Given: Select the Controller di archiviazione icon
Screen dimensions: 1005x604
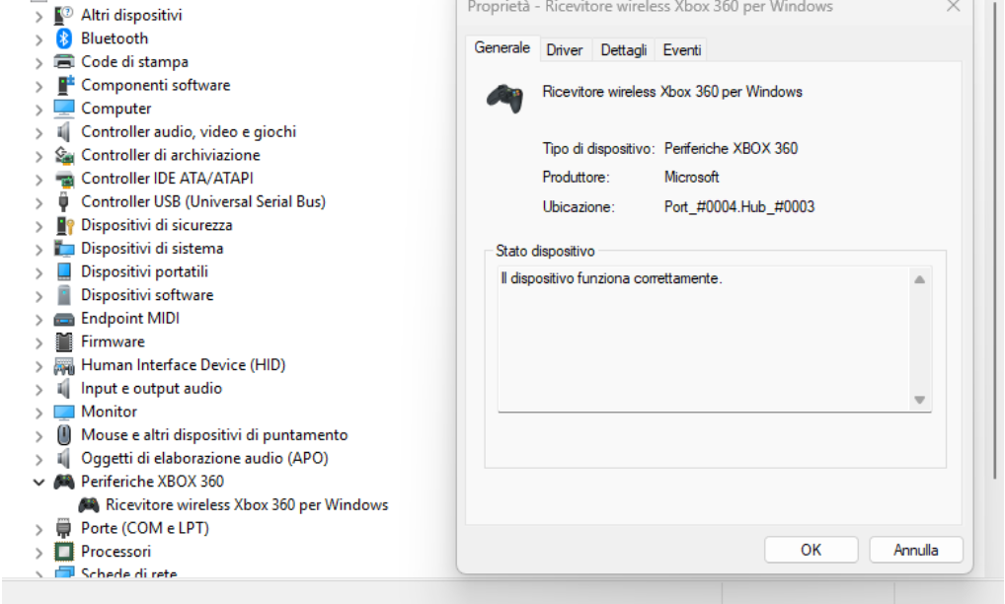Looking at the screenshot, I should tap(64, 155).
